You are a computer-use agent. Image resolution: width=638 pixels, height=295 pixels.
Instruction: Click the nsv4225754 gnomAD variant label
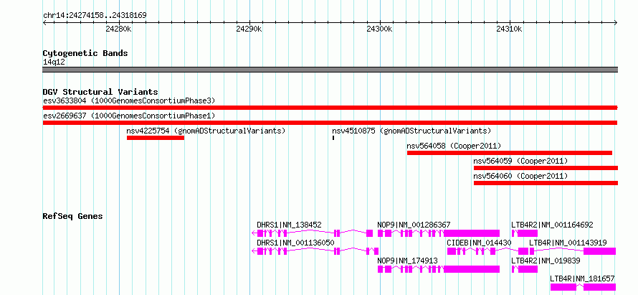click(206, 131)
